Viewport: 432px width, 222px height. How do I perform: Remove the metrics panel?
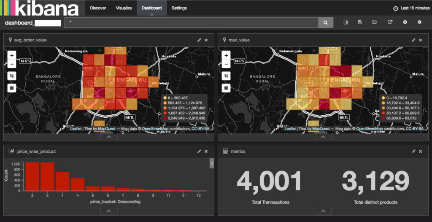pos(421,151)
